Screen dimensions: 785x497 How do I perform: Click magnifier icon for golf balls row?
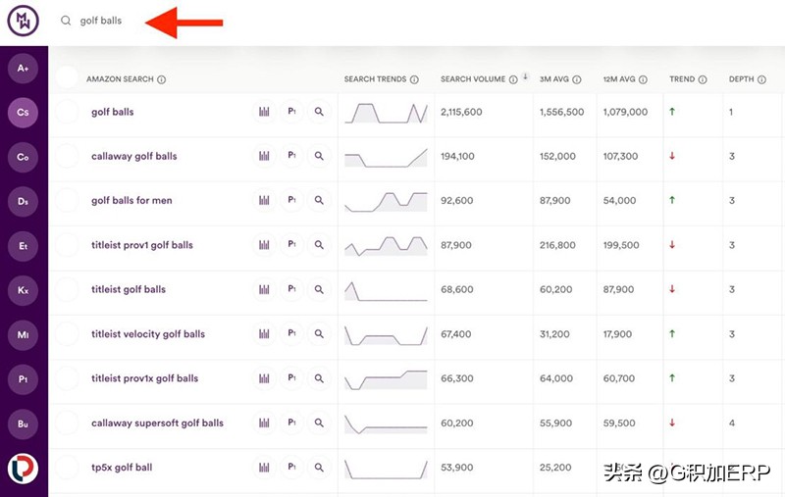(x=319, y=112)
